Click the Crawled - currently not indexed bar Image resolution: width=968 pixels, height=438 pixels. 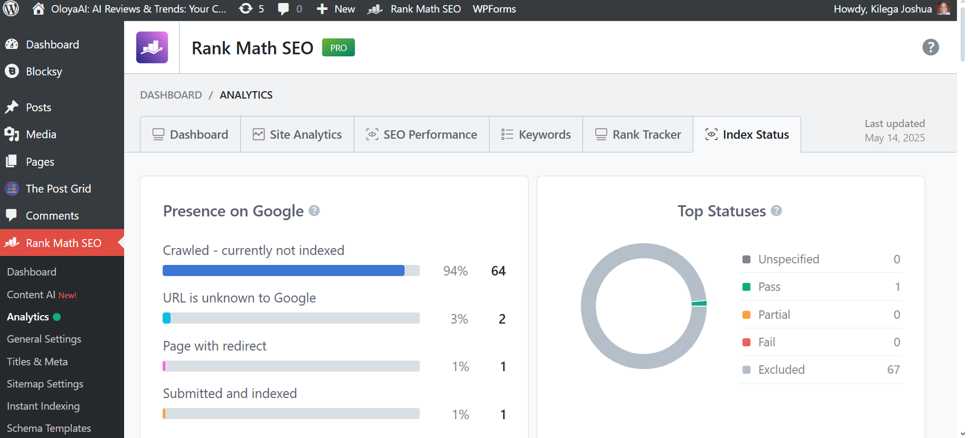(291, 270)
